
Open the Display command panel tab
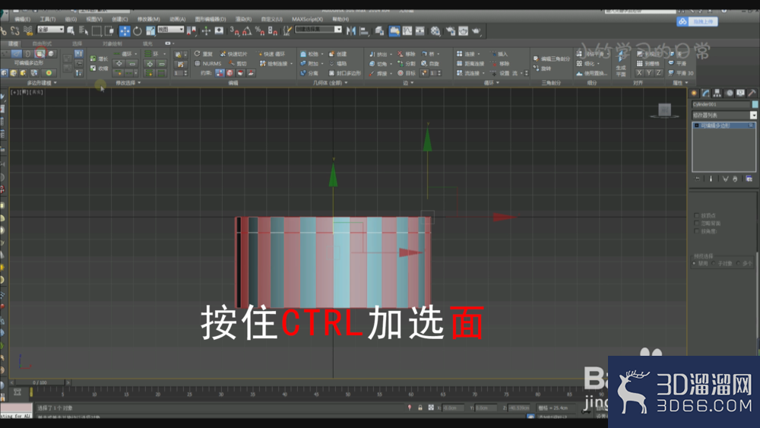coord(740,93)
